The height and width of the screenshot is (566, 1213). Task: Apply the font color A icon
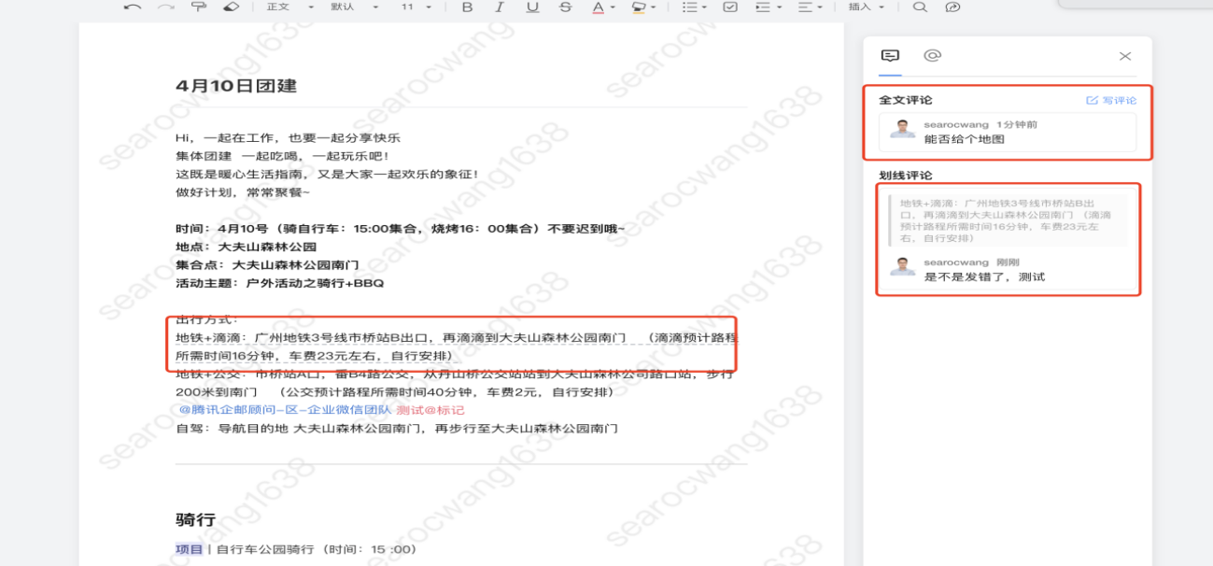(x=599, y=7)
